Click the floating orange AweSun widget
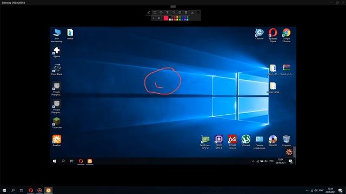The width and height of the screenshot is (346, 194). pos(289,152)
